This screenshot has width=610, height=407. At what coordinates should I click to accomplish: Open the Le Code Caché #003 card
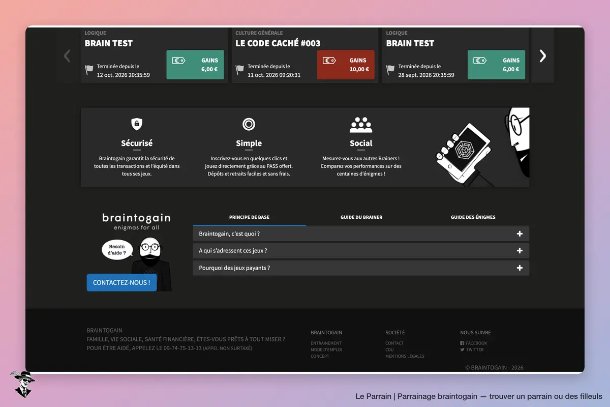tap(305, 54)
